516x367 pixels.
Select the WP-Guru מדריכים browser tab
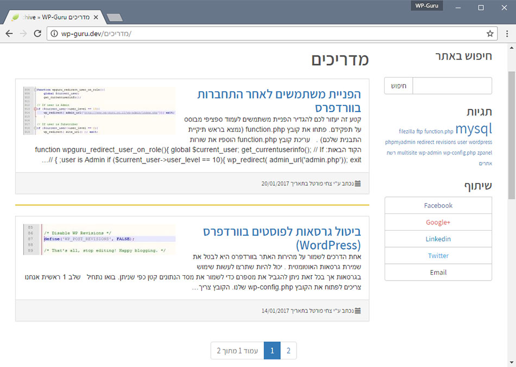pos(54,17)
